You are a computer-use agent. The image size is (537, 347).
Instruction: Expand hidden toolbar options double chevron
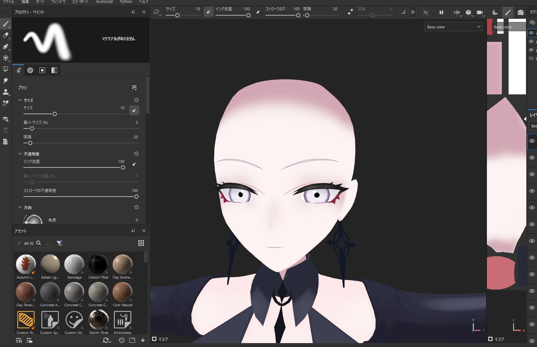click(413, 12)
